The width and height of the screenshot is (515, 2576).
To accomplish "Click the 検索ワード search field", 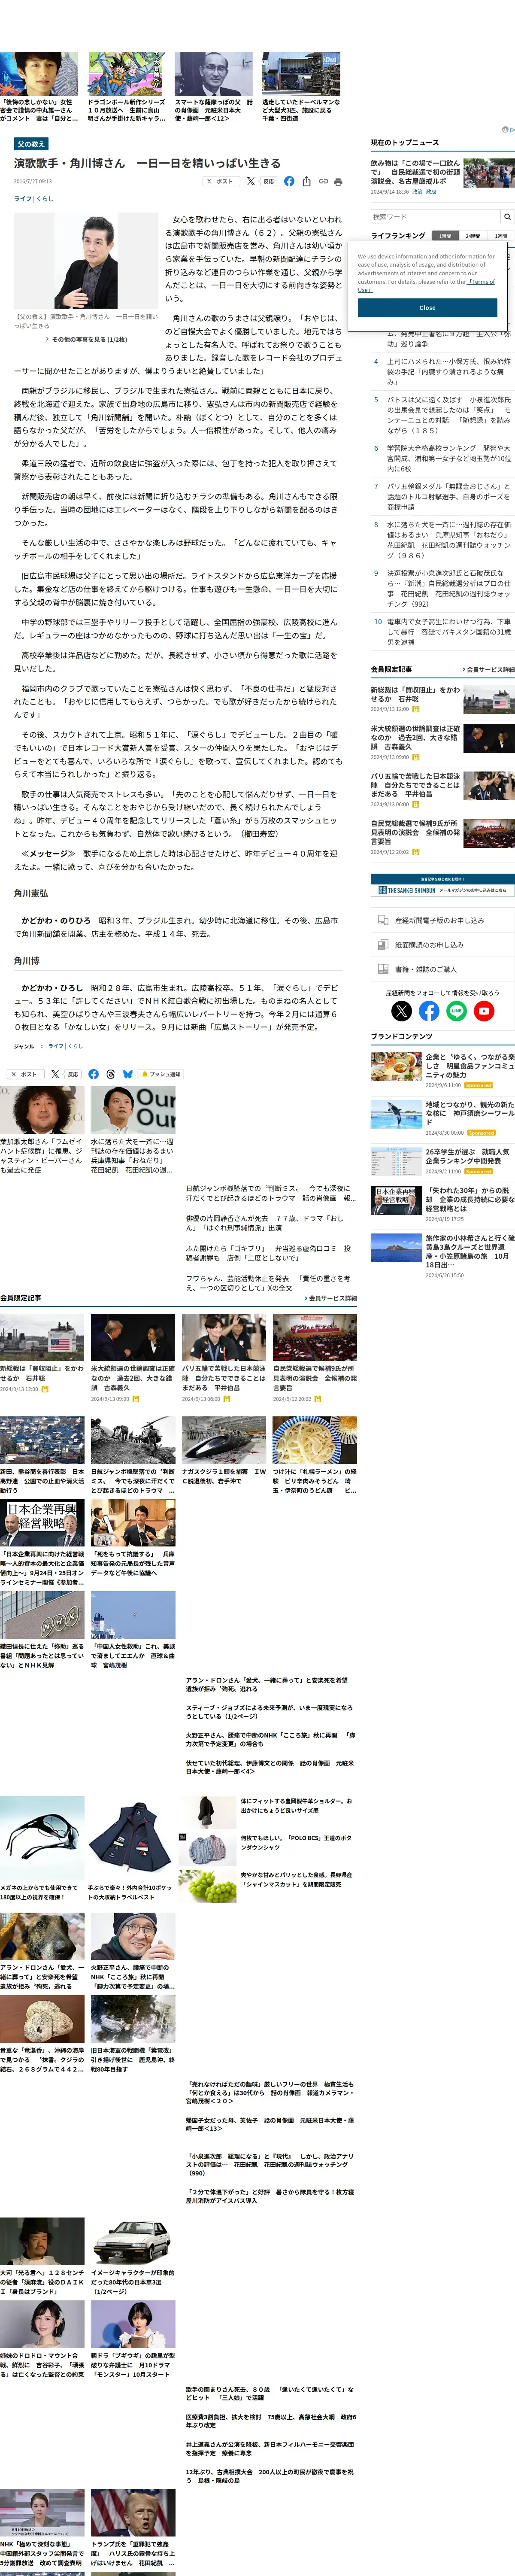I will pos(435,216).
